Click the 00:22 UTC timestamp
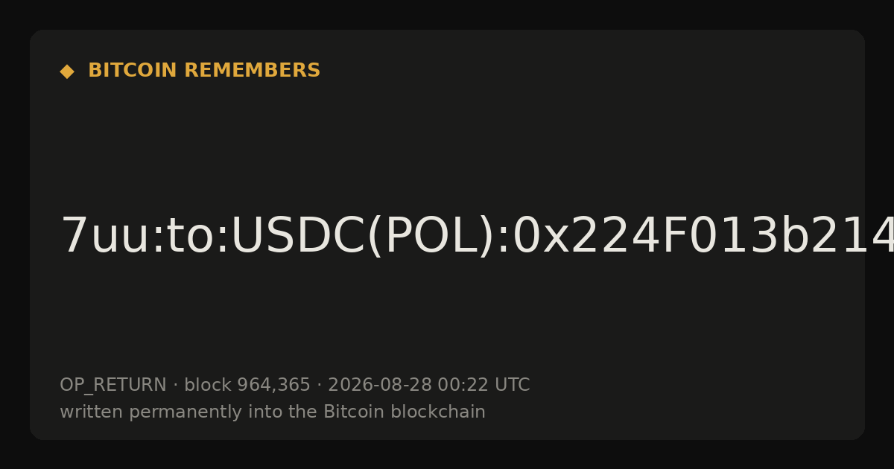The image size is (894, 469). tap(484, 386)
